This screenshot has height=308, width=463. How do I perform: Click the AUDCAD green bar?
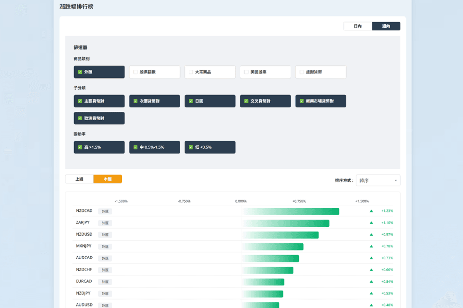[x=271, y=259]
